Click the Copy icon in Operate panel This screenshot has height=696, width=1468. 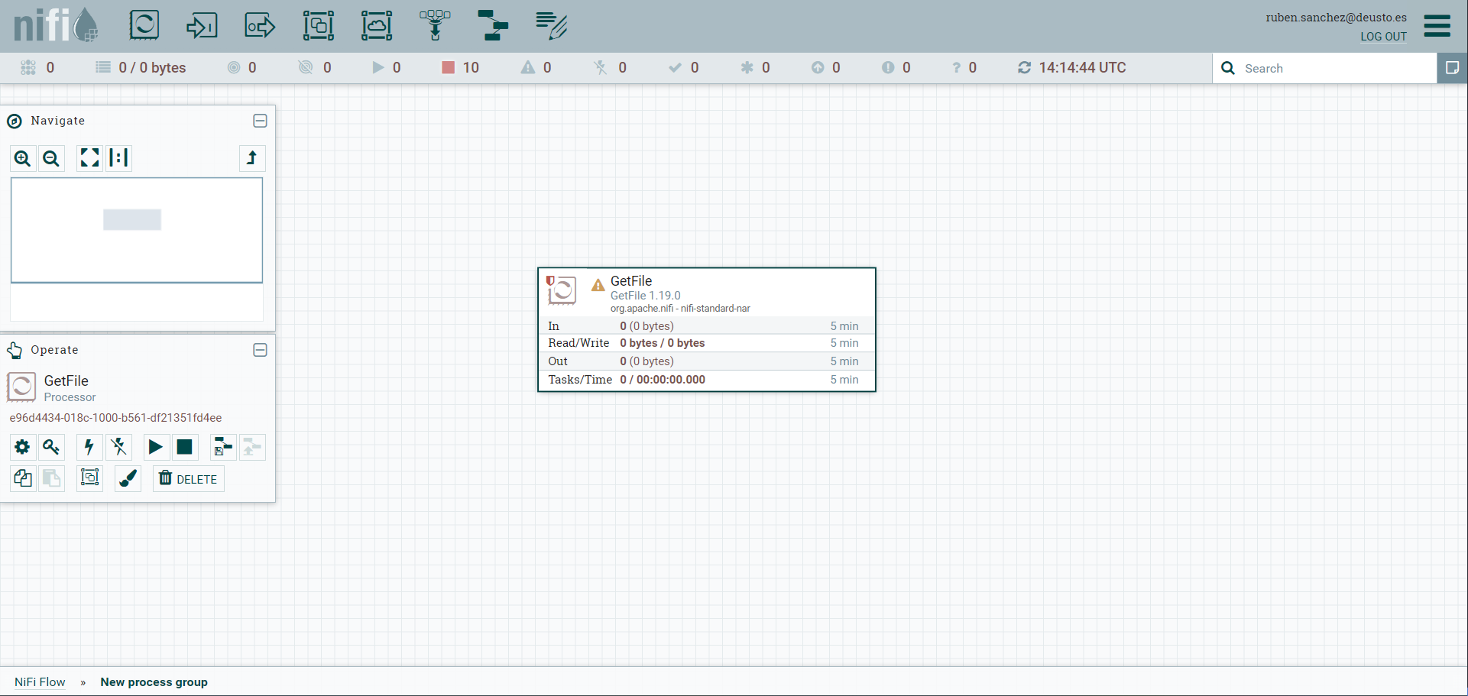point(23,478)
